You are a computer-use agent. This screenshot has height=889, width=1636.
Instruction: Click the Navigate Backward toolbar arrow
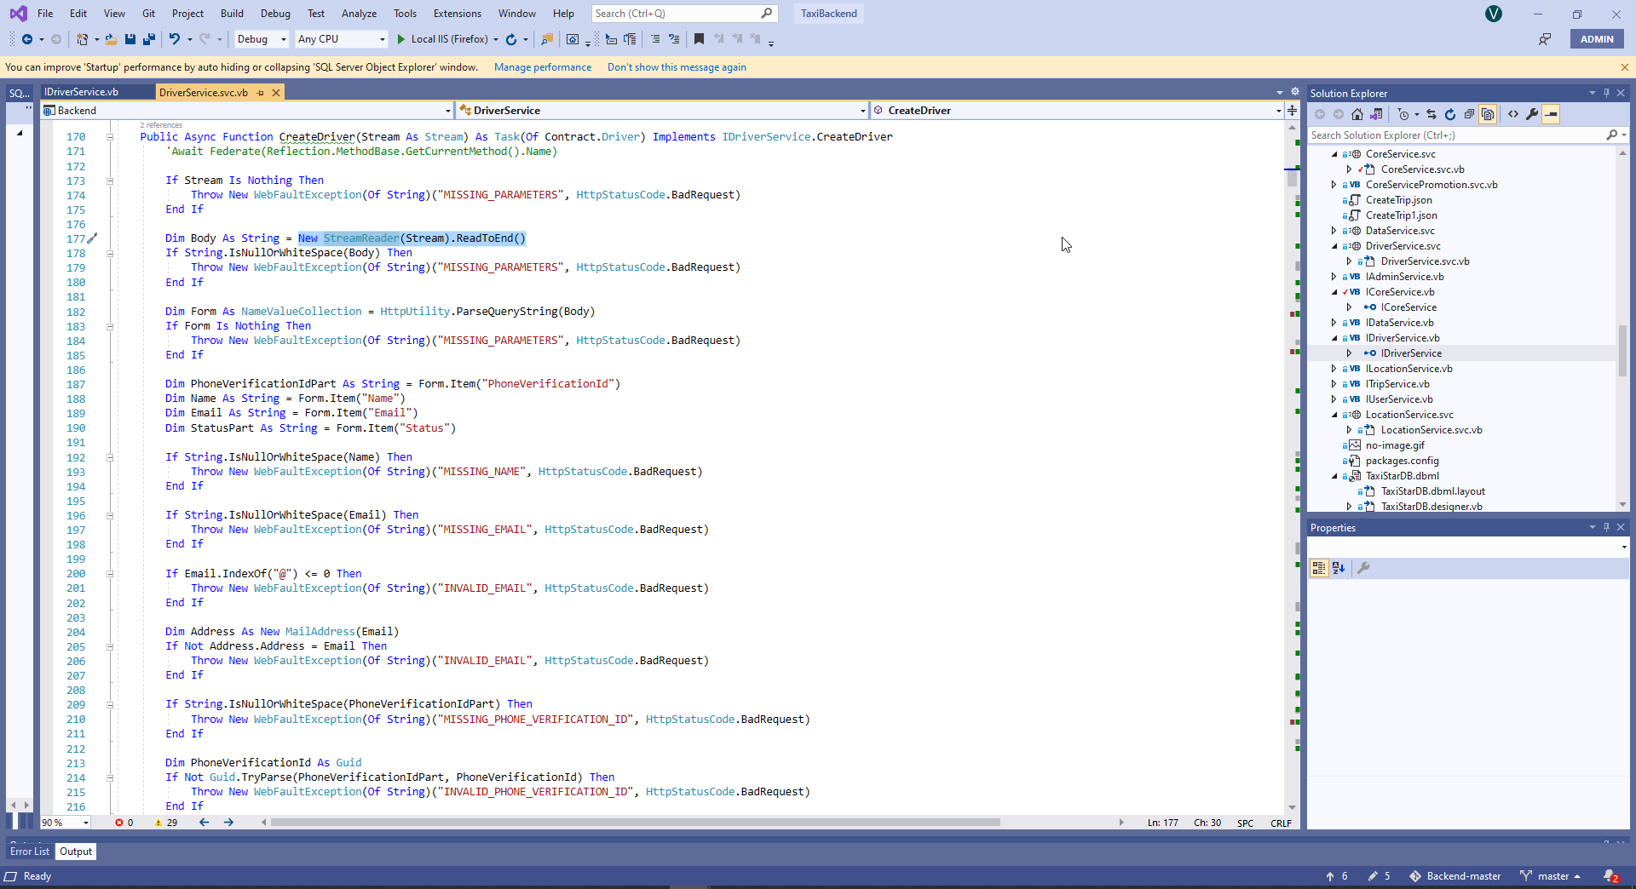tap(27, 39)
